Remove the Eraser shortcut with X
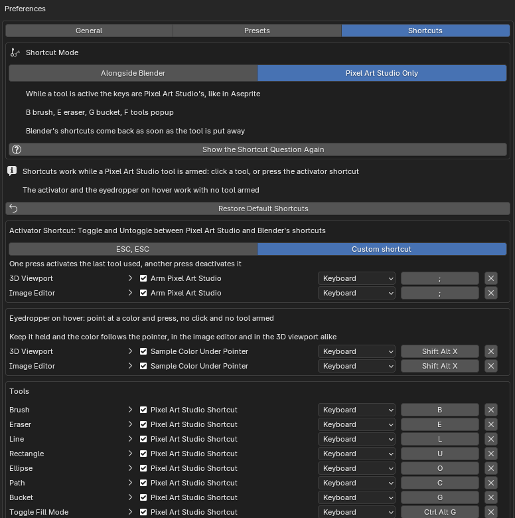 pyautogui.click(x=491, y=424)
